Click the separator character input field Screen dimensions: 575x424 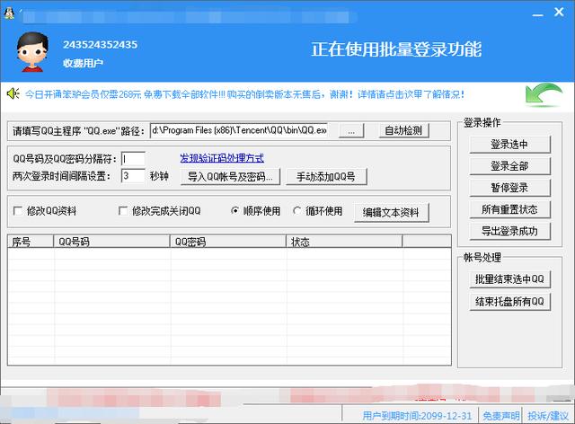(x=133, y=159)
